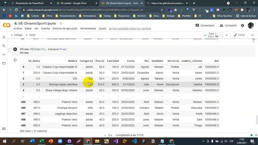The height and width of the screenshot is (145, 258).
Task: Open a new browser tab
Action: tap(194, 3)
